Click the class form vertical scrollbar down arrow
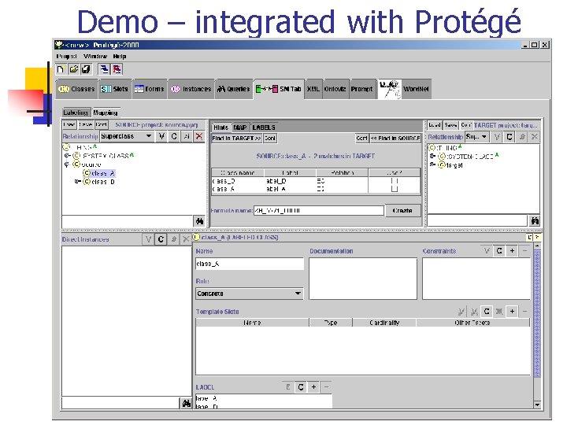Image resolution: width=567 pixels, height=425 pixels. [537, 405]
